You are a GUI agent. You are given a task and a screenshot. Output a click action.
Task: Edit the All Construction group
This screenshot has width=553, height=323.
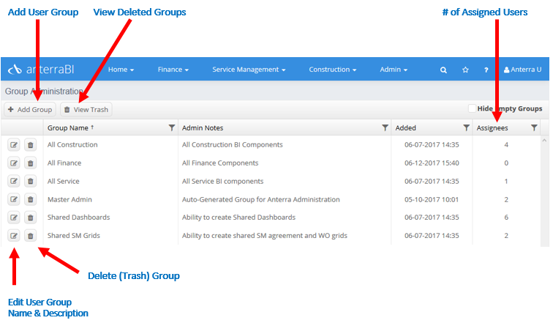click(x=14, y=145)
